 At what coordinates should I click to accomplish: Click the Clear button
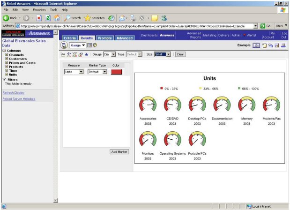click(180, 54)
